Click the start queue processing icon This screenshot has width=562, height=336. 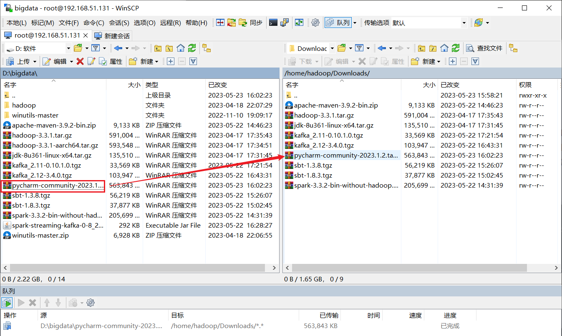coord(7,303)
